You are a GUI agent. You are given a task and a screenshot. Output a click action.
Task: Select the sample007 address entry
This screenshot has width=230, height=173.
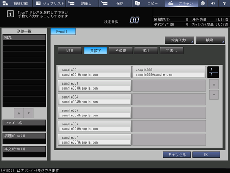(95, 140)
